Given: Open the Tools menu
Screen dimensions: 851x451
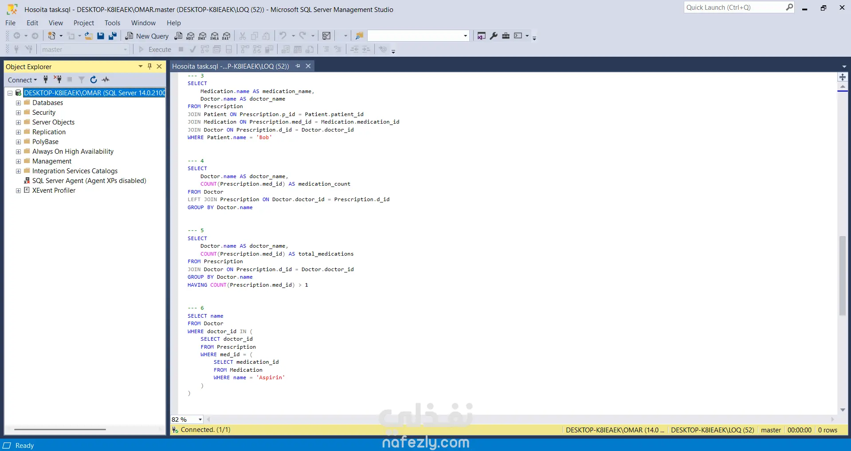Looking at the screenshot, I should [x=113, y=23].
